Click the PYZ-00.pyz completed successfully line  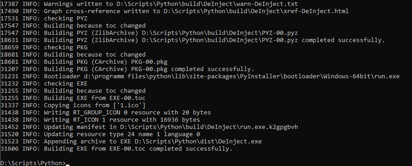pyautogui.click(x=192, y=40)
